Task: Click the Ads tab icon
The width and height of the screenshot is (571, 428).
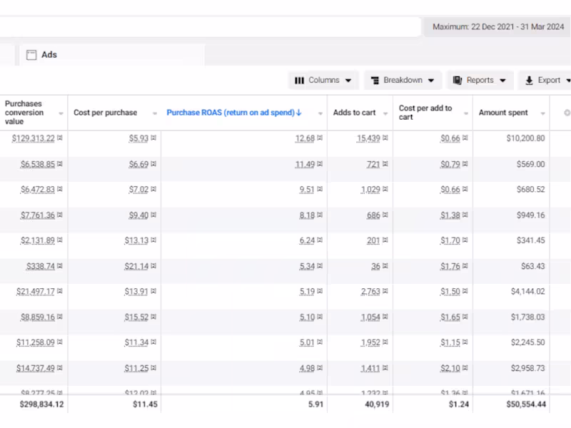Action: (31, 55)
